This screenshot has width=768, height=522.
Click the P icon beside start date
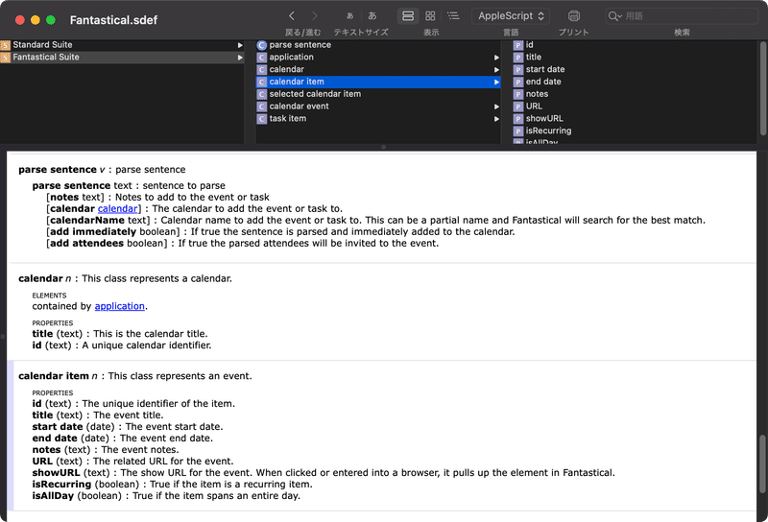coord(518,69)
